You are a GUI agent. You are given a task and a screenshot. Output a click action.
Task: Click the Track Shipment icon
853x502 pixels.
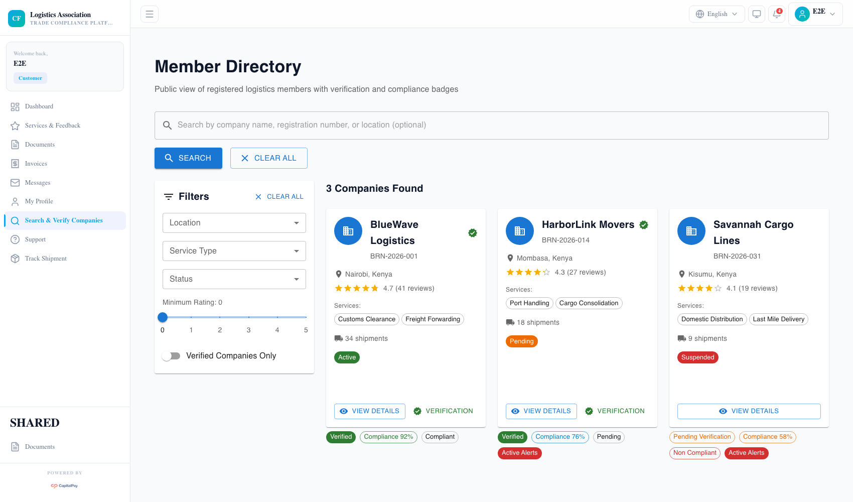point(15,258)
